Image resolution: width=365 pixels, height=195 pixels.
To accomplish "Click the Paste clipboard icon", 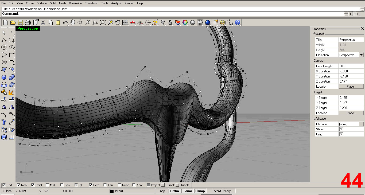I will point(58,22).
